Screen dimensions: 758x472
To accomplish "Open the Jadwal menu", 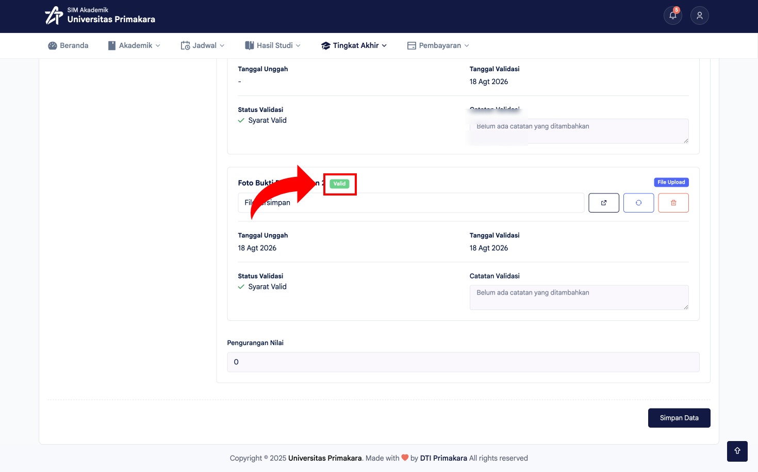I will pyautogui.click(x=203, y=45).
